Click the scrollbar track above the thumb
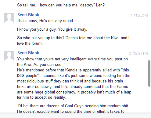 coord(149,30)
